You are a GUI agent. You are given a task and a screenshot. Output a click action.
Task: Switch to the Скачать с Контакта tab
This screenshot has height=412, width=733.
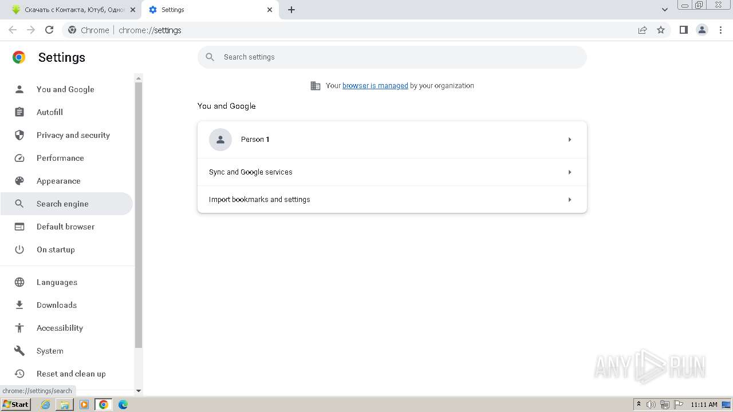(70, 10)
